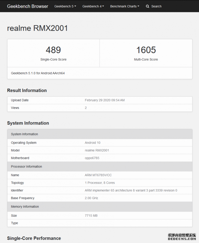The image size is (199, 243).
Task: Select the realme RMX2001 page title
Action: pos(38,28)
